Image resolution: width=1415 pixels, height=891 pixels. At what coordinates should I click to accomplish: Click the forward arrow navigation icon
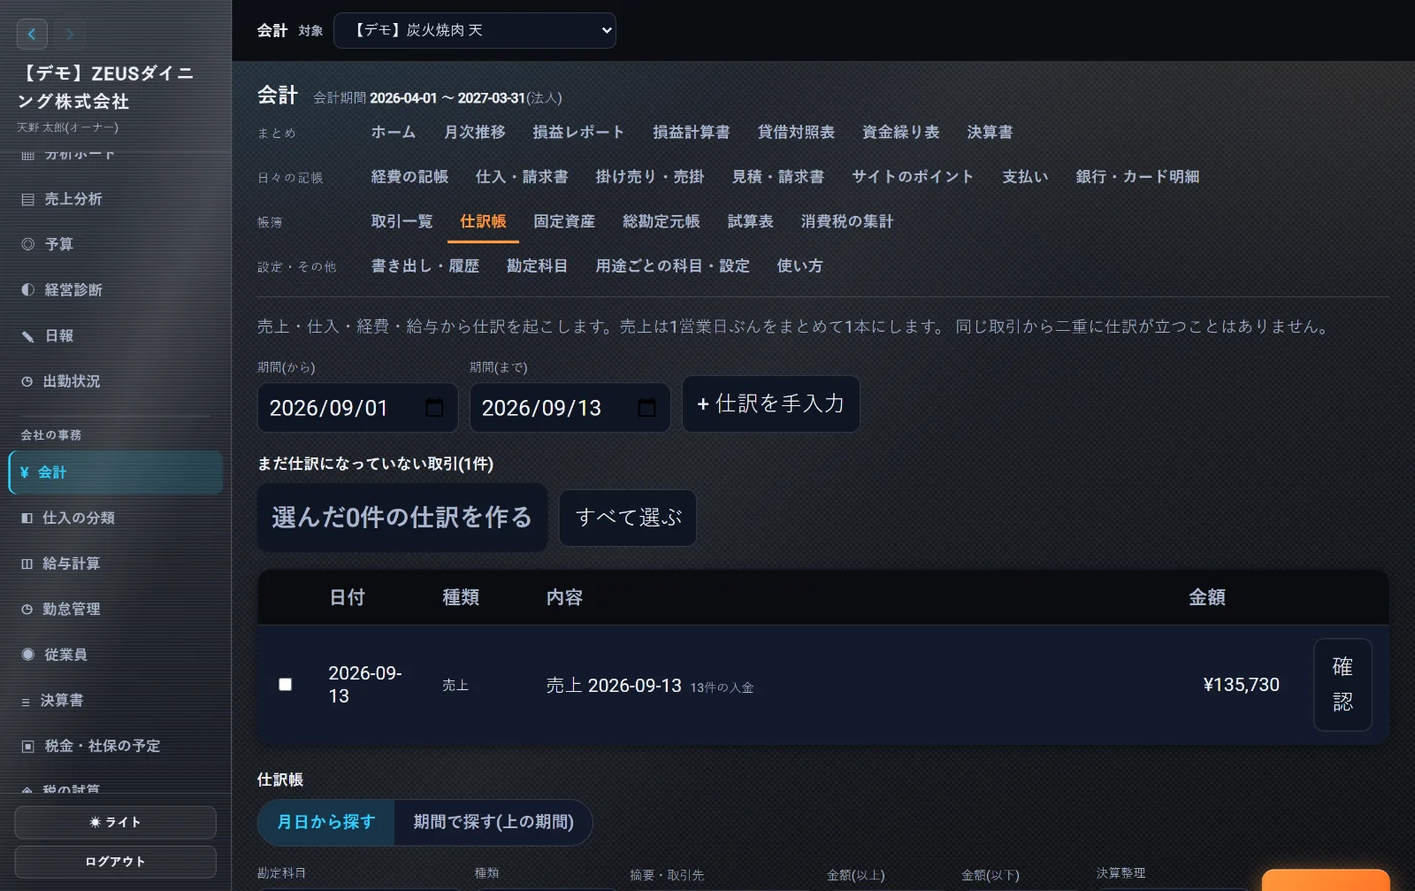(70, 35)
